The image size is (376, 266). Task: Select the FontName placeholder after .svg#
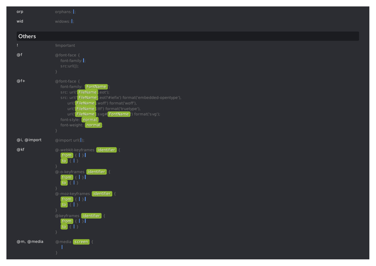coord(119,114)
